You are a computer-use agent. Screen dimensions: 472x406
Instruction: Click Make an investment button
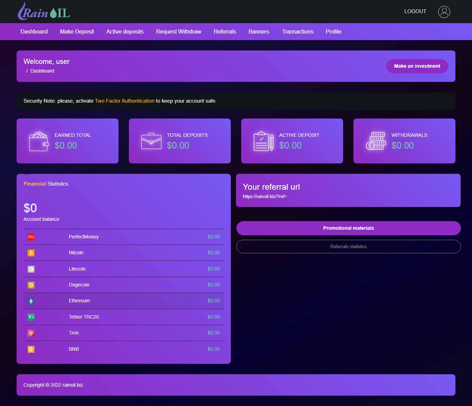[x=417, y=66]
